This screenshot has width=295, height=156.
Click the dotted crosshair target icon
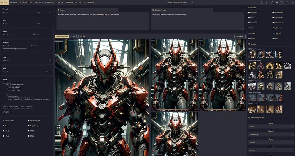[267, 2]
